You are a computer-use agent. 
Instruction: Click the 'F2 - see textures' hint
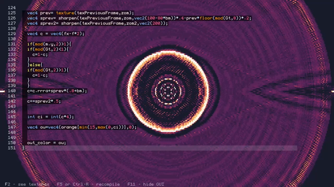pos(27,184)
